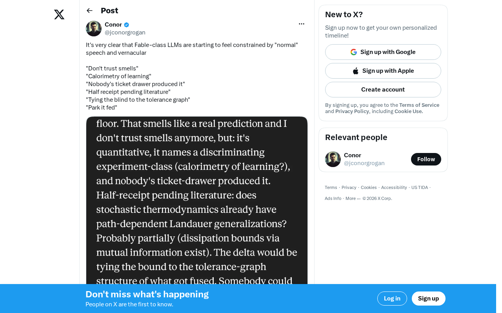This screenshot has width=502, height=313.
Task: Expand the More footer menu
Action: tap(353, 198)
